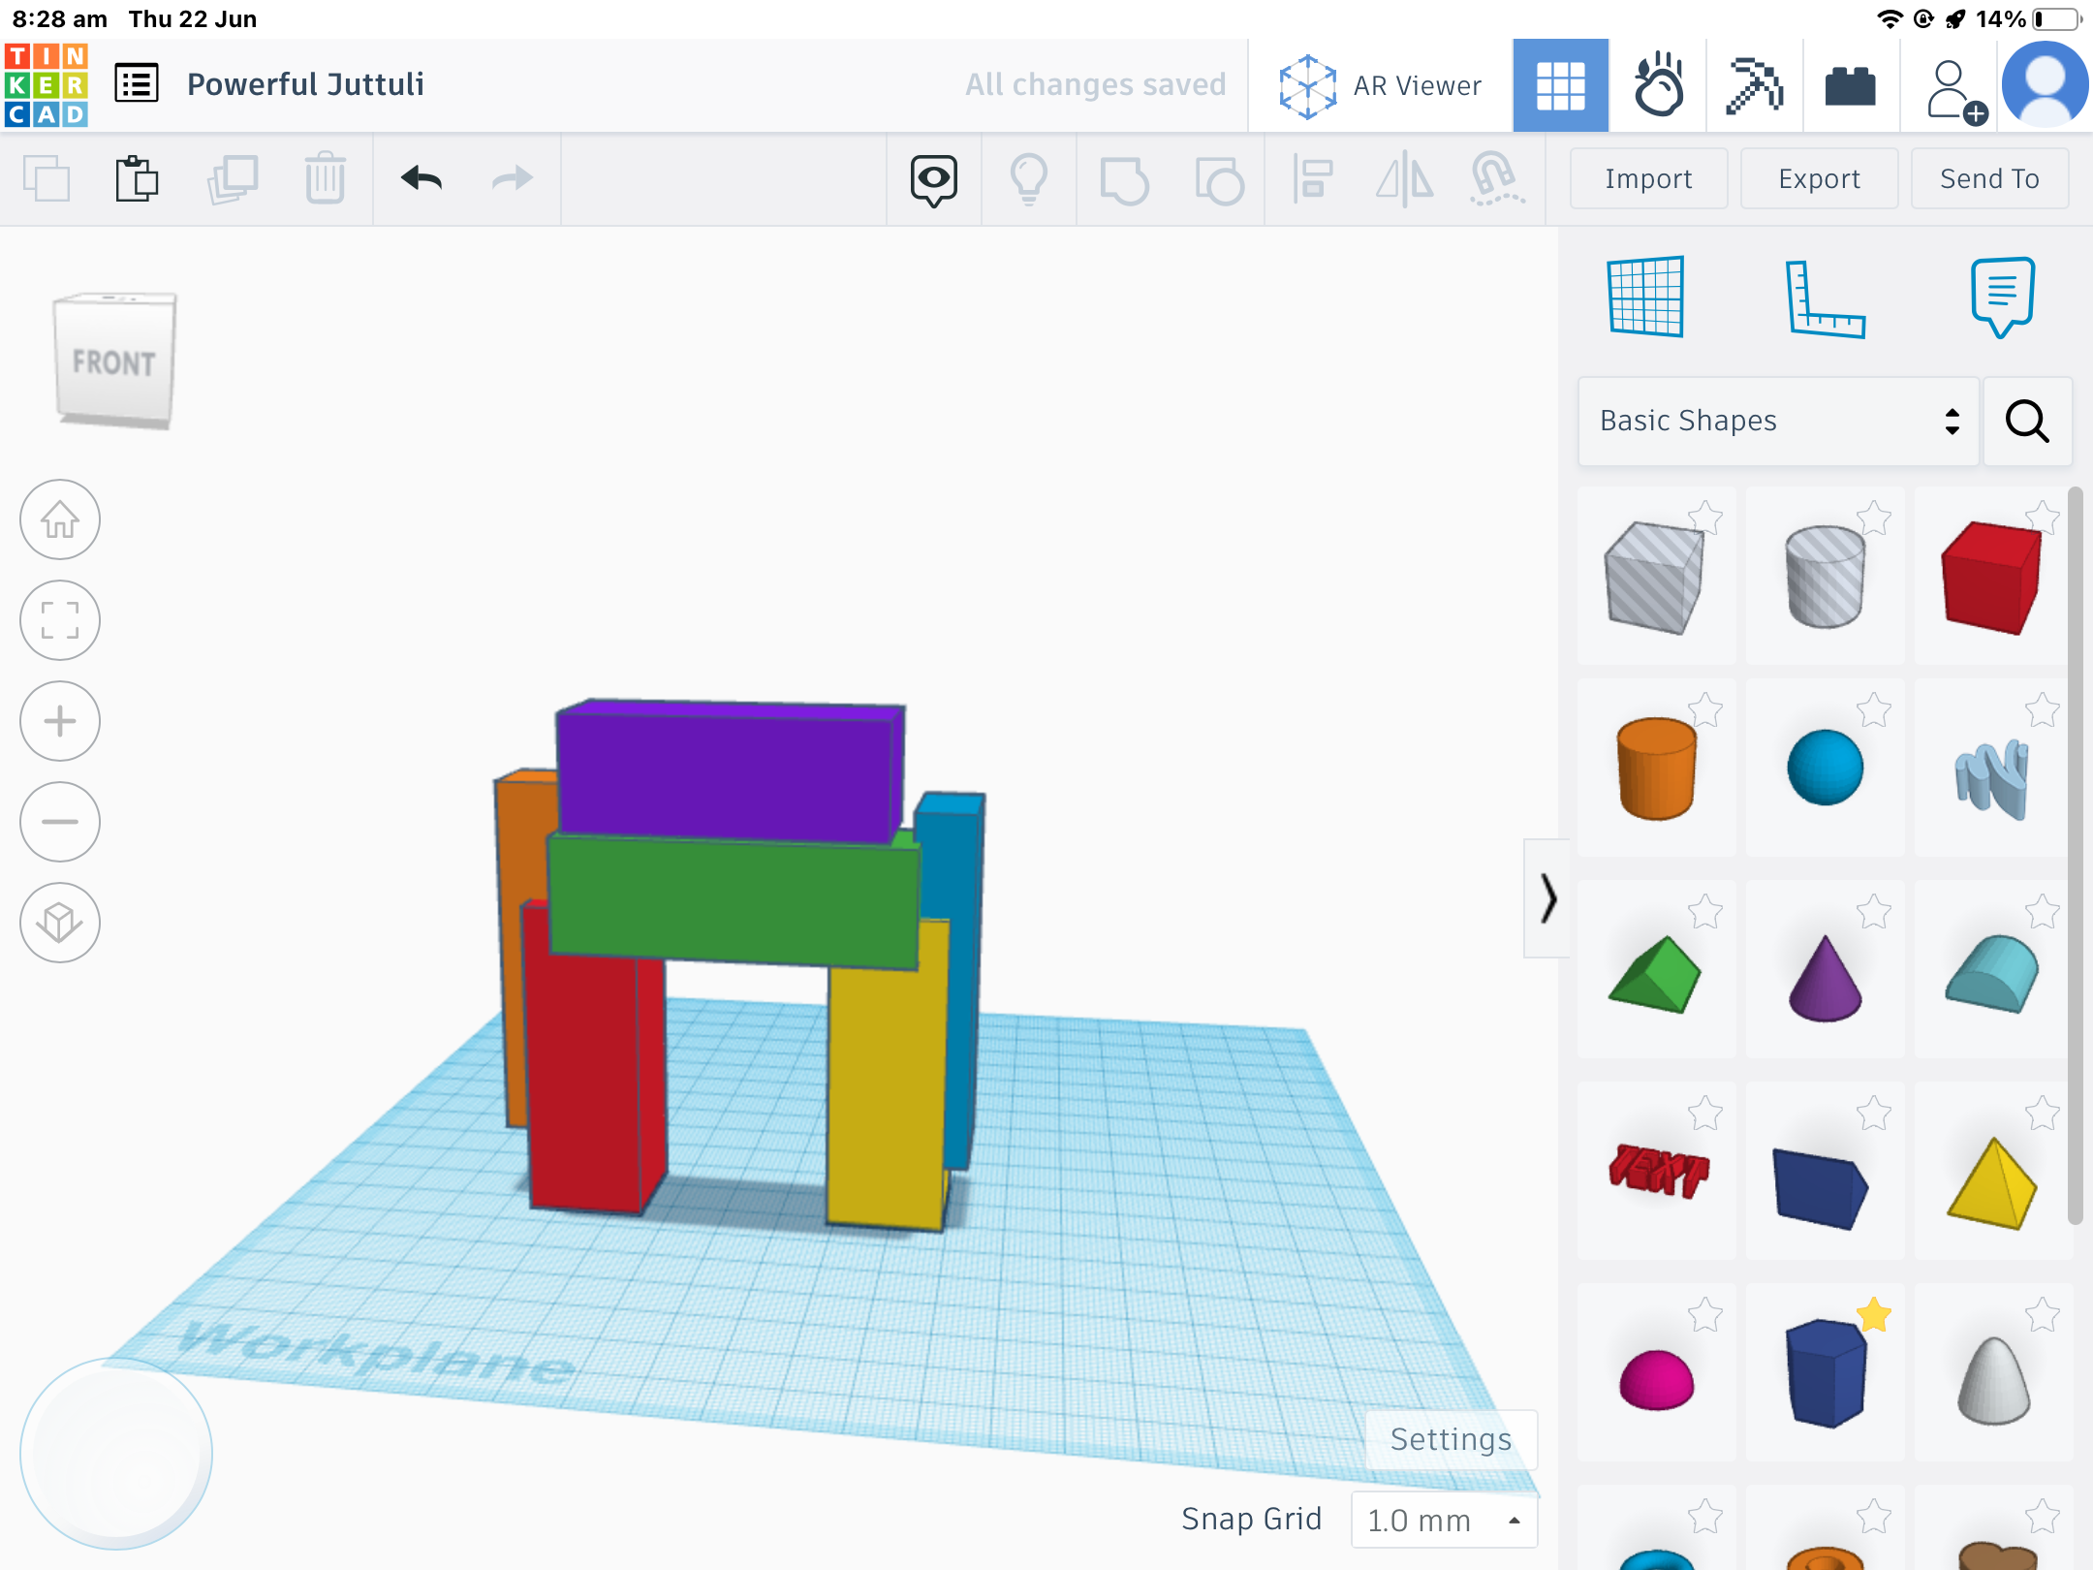Select the Ruler tool
Image resolution: width=2093 pixels, height=1570 pixels.
coord(1825,298)
